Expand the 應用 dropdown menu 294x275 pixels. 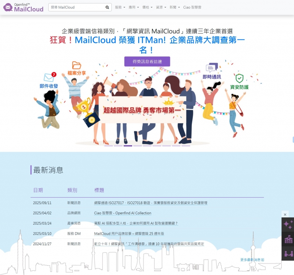[x=134, y=7]
